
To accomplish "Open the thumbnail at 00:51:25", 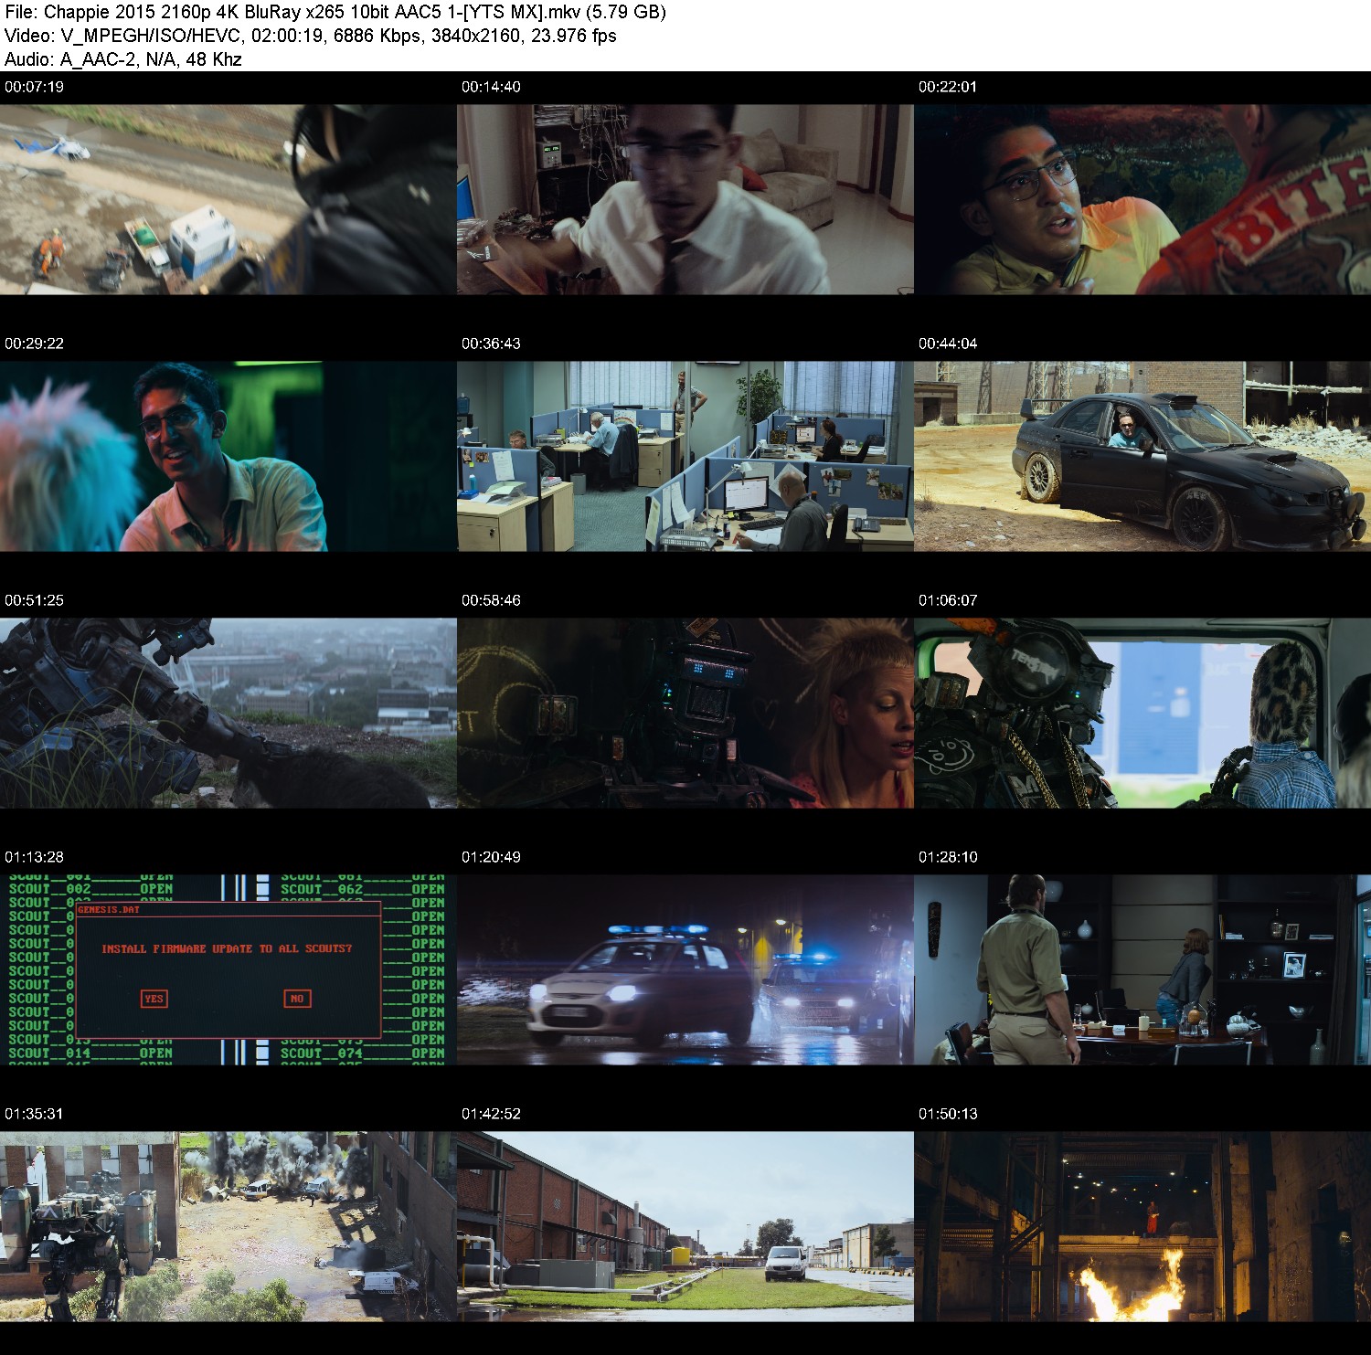I will pos(228,713).
